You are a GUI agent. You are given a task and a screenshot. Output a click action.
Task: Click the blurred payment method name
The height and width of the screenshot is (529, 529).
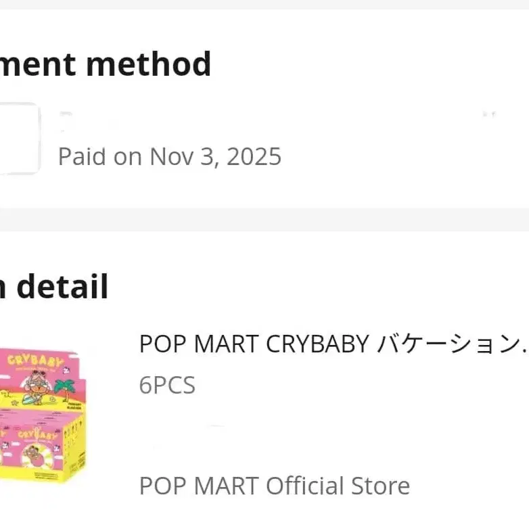[x=88, y=122]
